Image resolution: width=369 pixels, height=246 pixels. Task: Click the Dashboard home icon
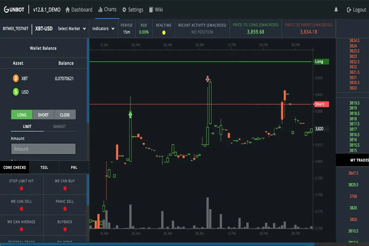[67, 10]
